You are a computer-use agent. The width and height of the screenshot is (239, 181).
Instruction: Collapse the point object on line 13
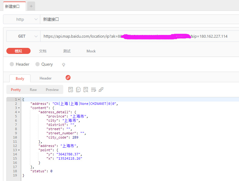[19, 150]
